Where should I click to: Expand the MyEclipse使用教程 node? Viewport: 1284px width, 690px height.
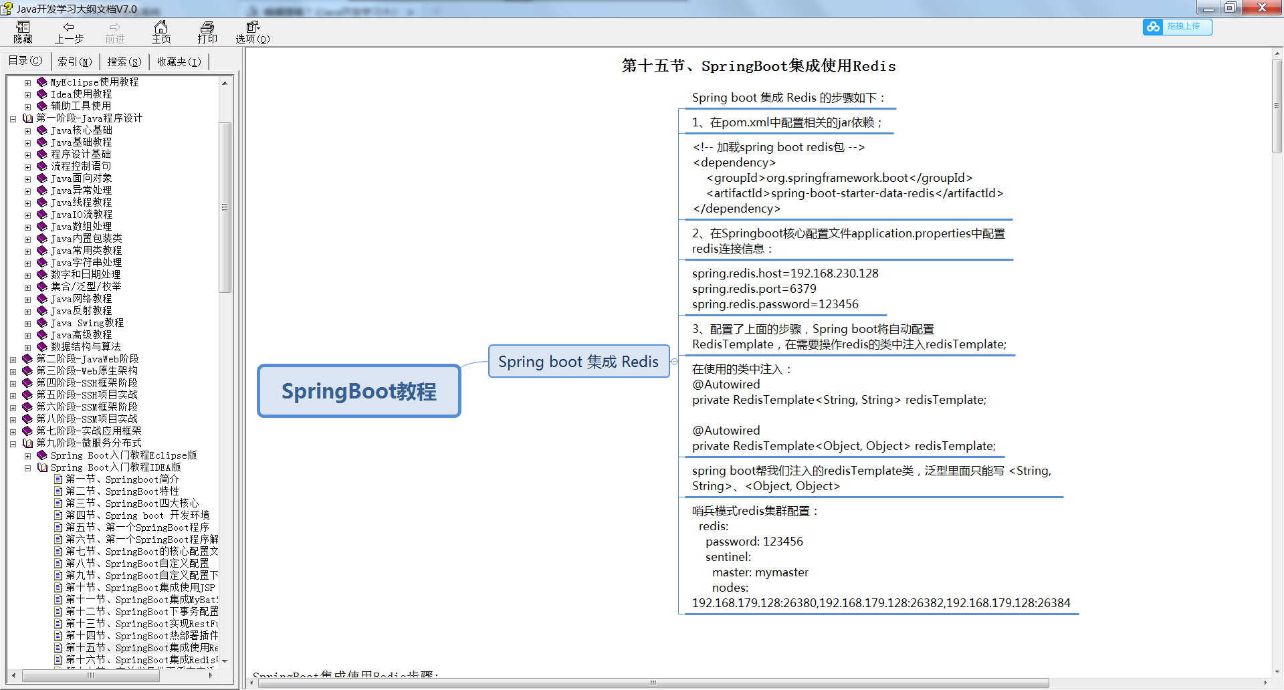pyautogui.click(x=28, y=83)
